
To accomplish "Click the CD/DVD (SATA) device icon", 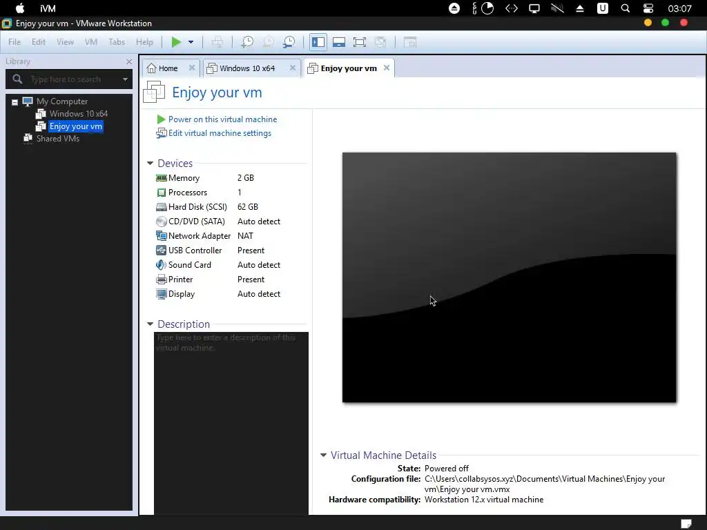I will tap(161, 222).
